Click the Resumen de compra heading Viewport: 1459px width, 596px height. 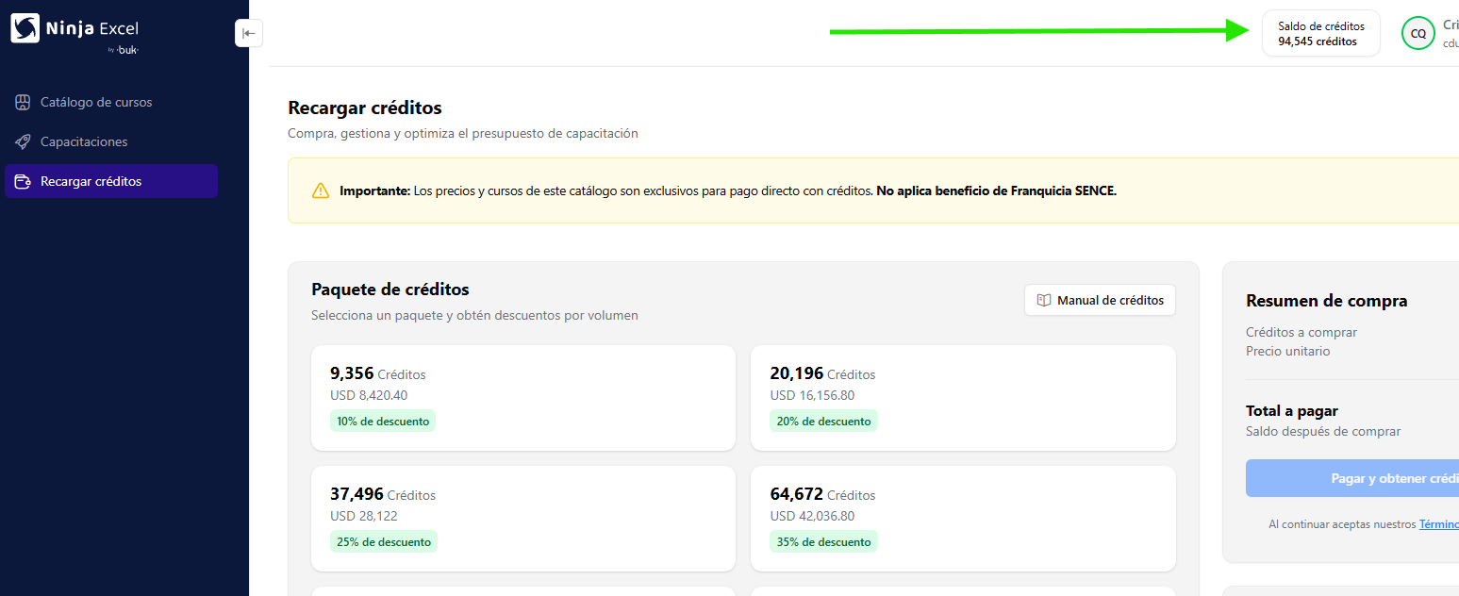coord(1326,301)
